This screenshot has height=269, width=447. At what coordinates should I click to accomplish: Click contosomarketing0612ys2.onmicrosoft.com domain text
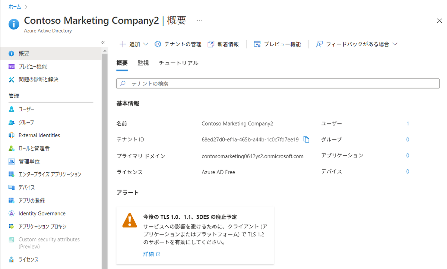click(253, 156)
